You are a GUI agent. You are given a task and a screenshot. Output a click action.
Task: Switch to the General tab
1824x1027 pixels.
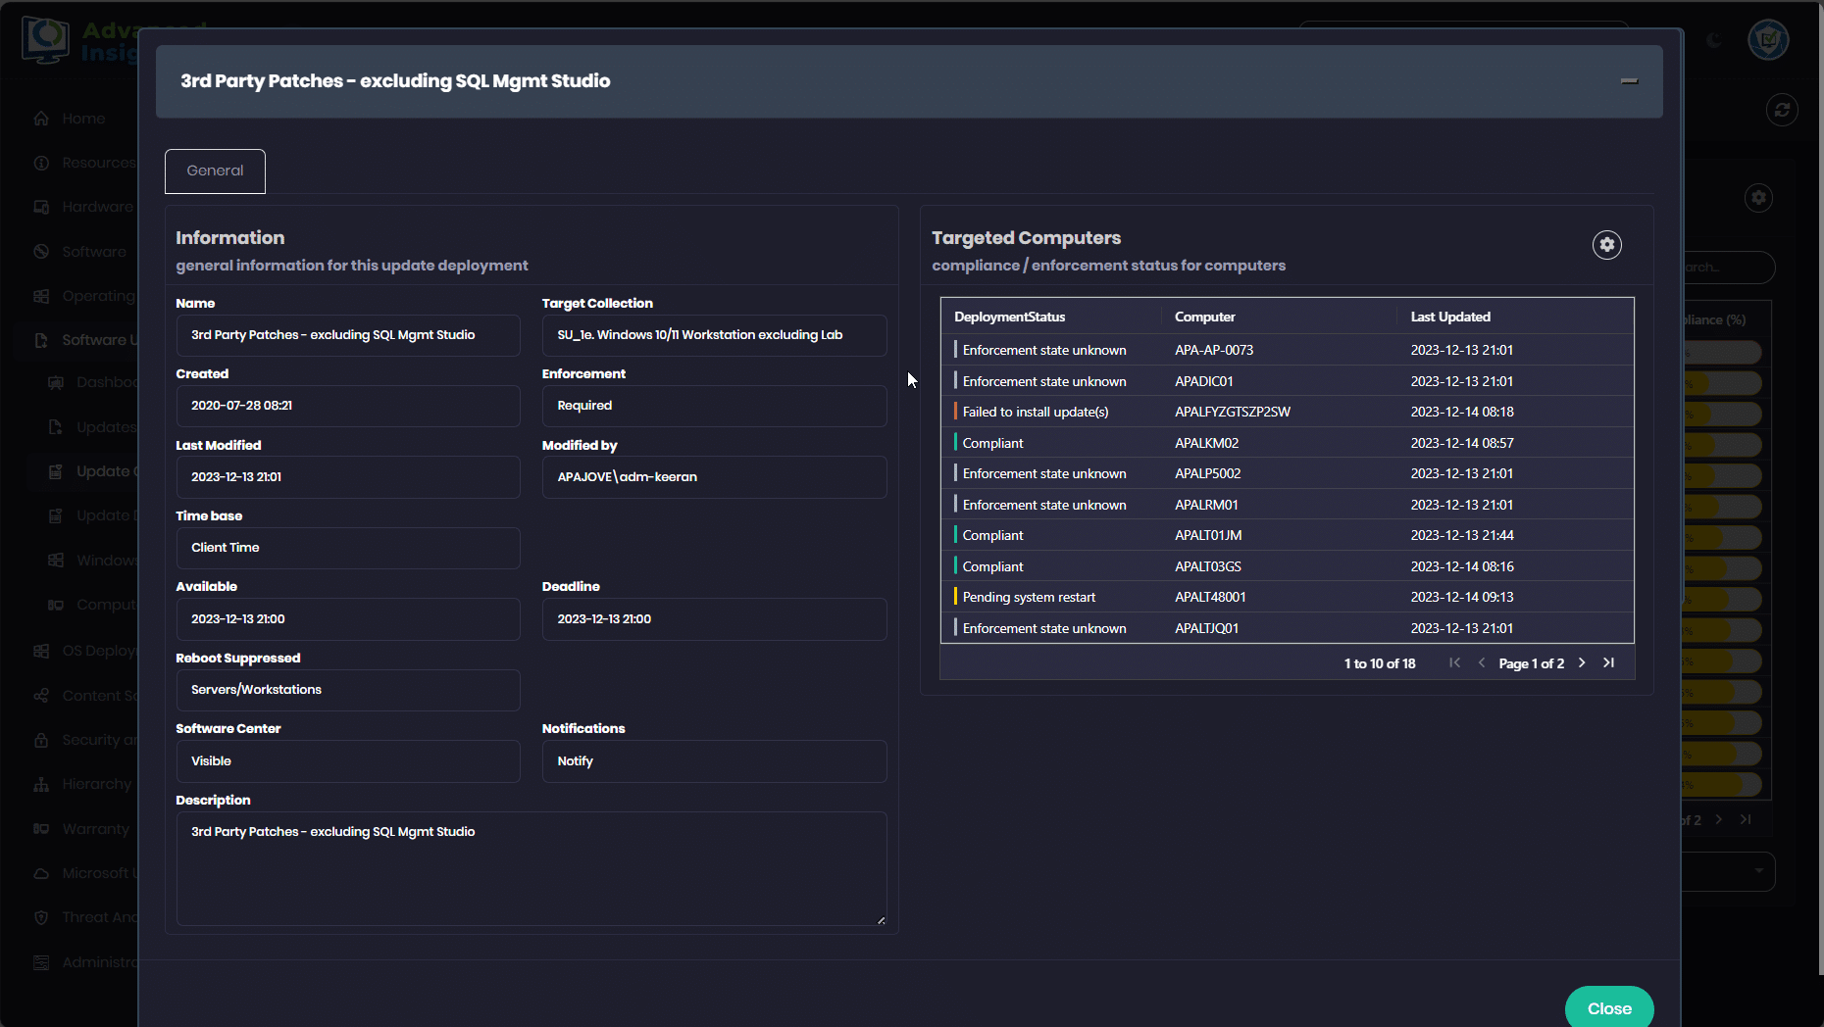pos(215,171)
